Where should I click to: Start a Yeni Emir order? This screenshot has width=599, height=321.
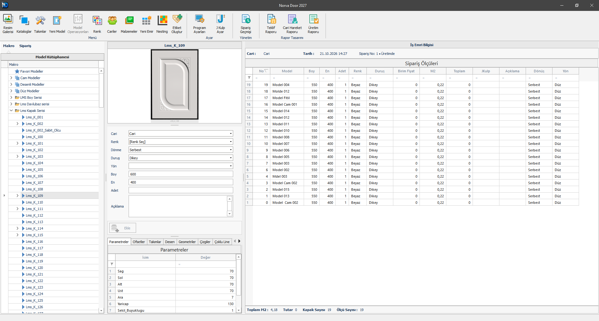pyautogui.click(x=146, y=24)
